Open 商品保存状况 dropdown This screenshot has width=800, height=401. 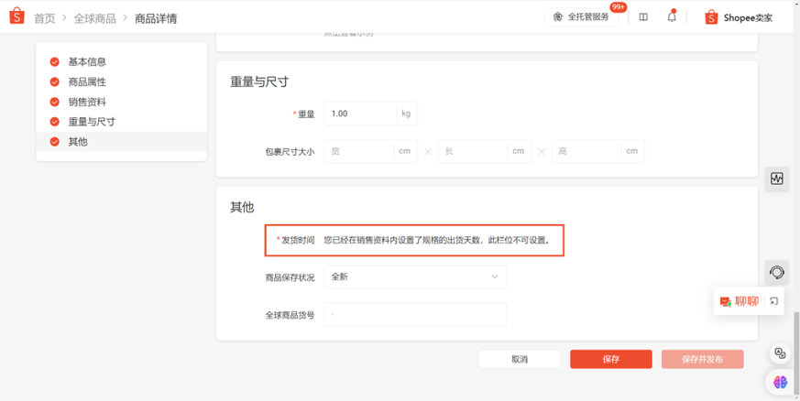point(415,276)
